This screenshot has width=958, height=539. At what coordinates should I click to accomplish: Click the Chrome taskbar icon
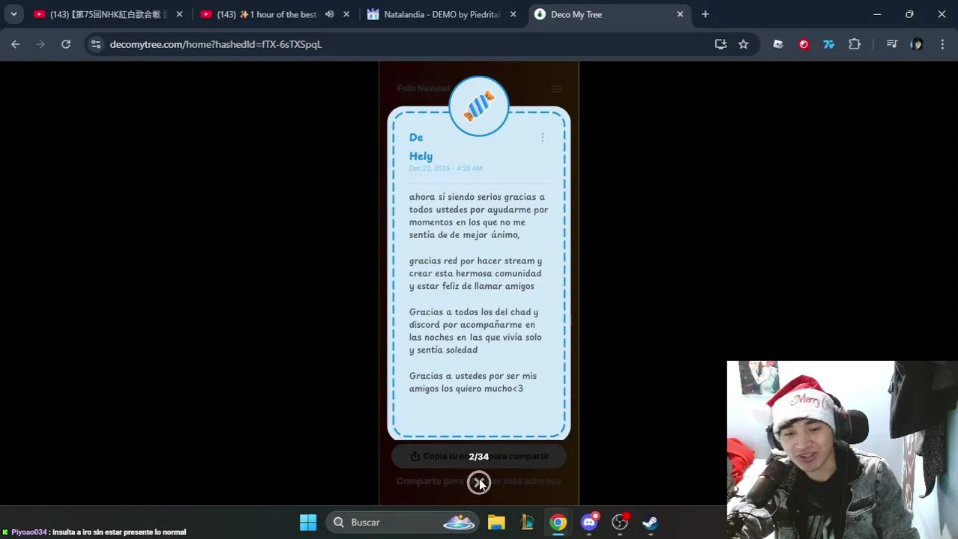pos(558,522)
